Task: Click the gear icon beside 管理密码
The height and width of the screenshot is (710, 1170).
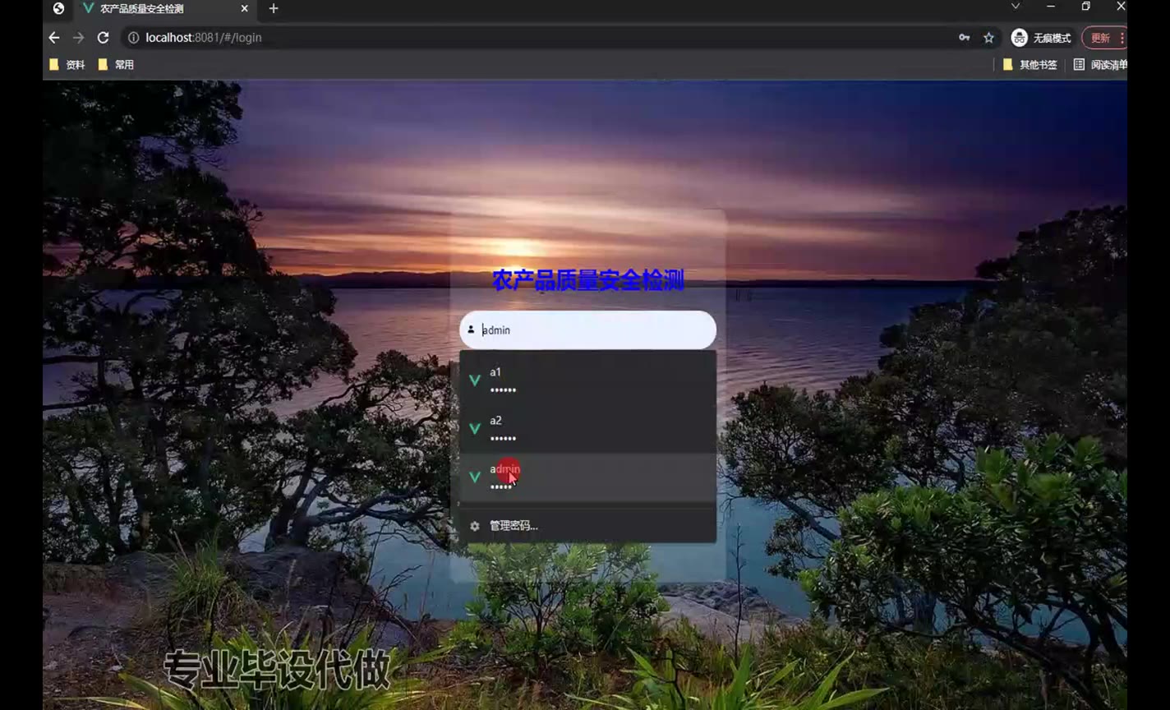Action: point(474,526)
